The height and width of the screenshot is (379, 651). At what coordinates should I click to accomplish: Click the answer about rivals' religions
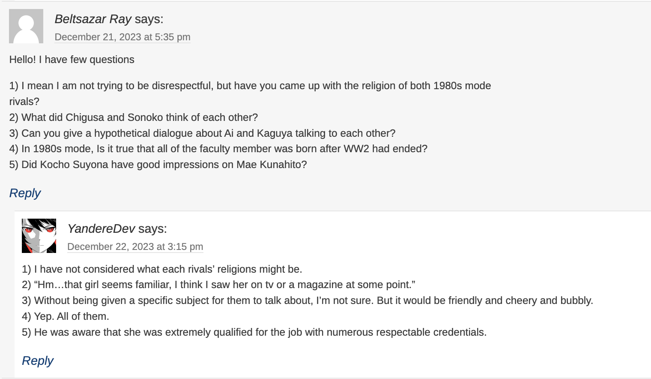coord(162,269)
